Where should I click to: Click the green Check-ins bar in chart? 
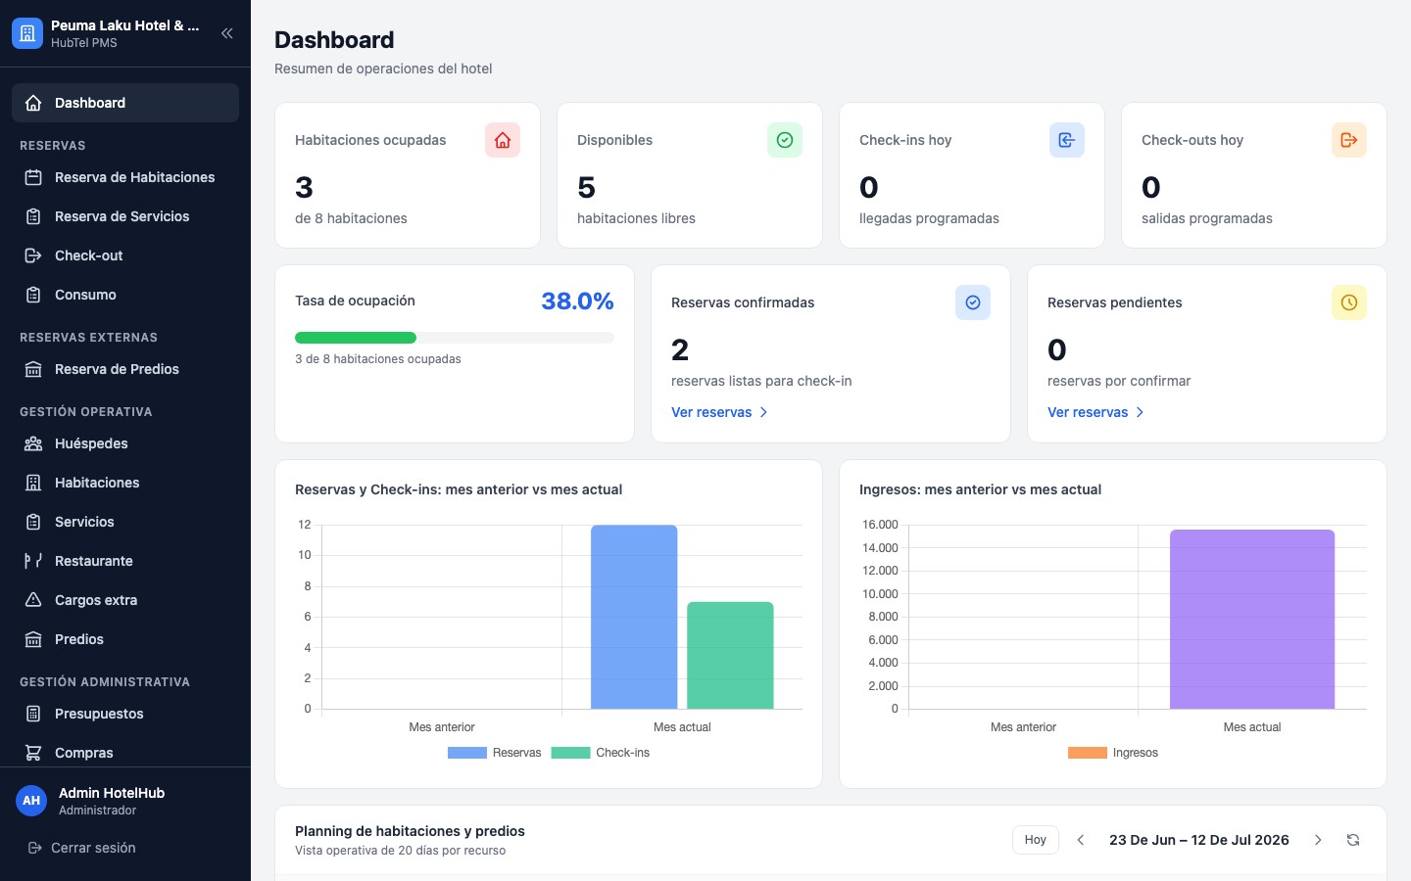pos(730,655)
